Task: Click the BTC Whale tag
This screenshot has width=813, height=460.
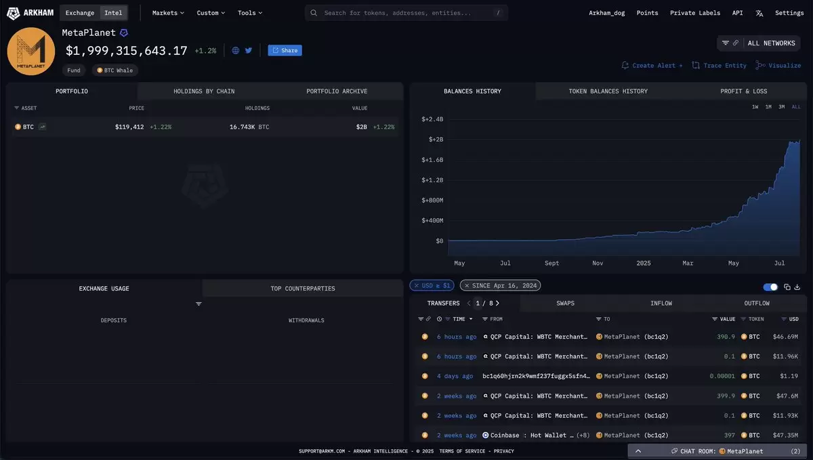Action: click(114, 70)
